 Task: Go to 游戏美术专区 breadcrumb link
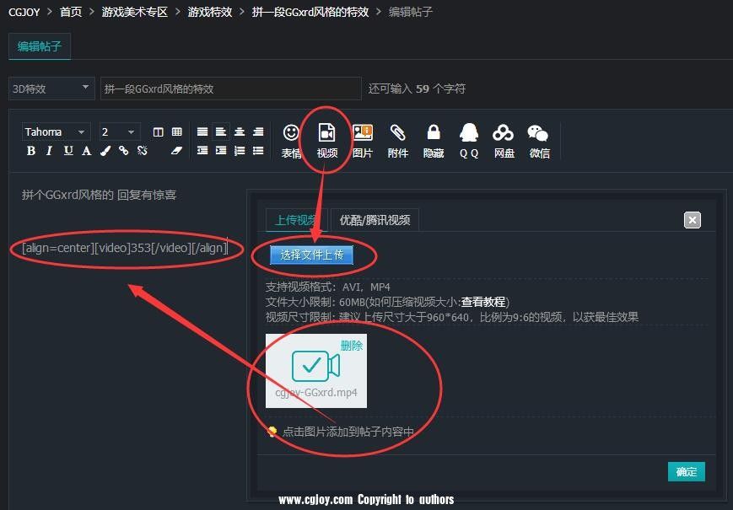135,12
